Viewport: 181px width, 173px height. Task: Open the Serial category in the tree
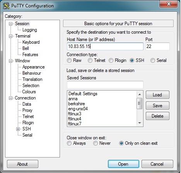coord(27,135)
